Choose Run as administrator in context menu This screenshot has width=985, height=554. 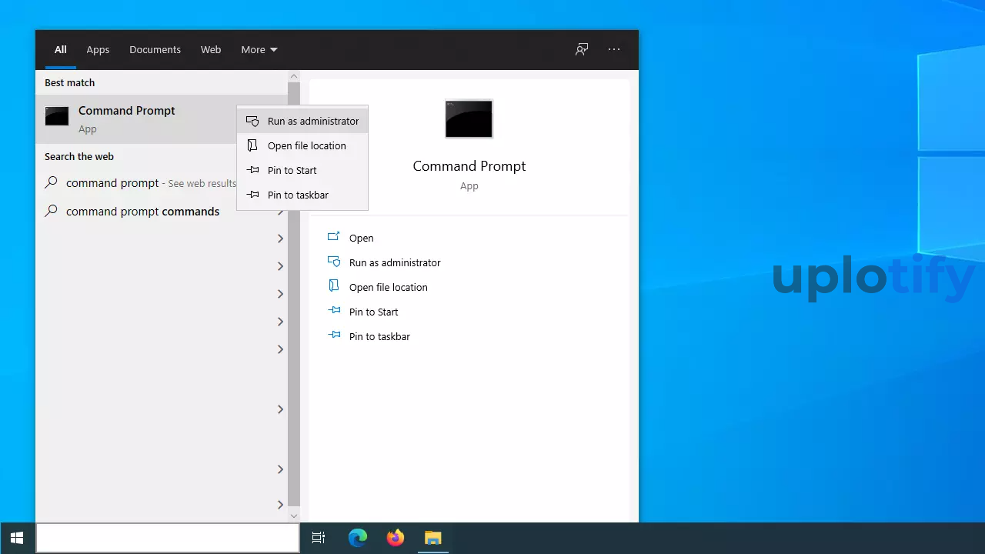pyautogui.click(x=312, y=121)
